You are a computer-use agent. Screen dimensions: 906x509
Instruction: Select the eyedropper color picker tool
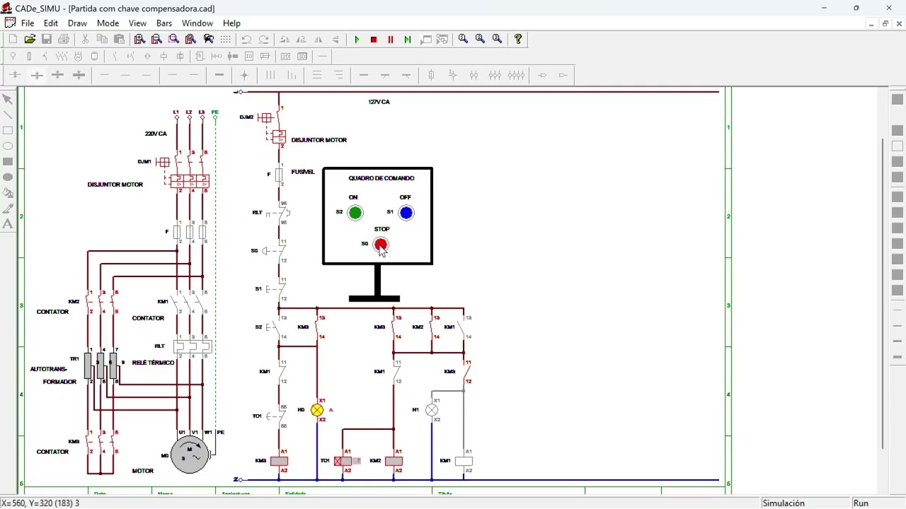[x=8, y=209]
